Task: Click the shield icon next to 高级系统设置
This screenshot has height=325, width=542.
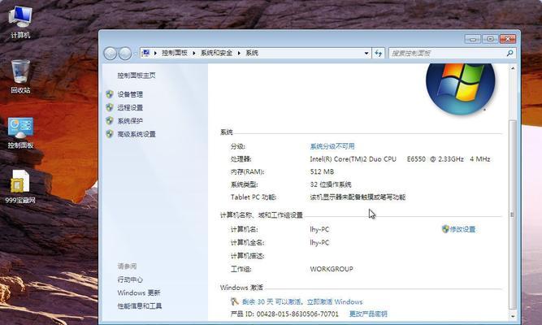Action: tap(110, 134)
